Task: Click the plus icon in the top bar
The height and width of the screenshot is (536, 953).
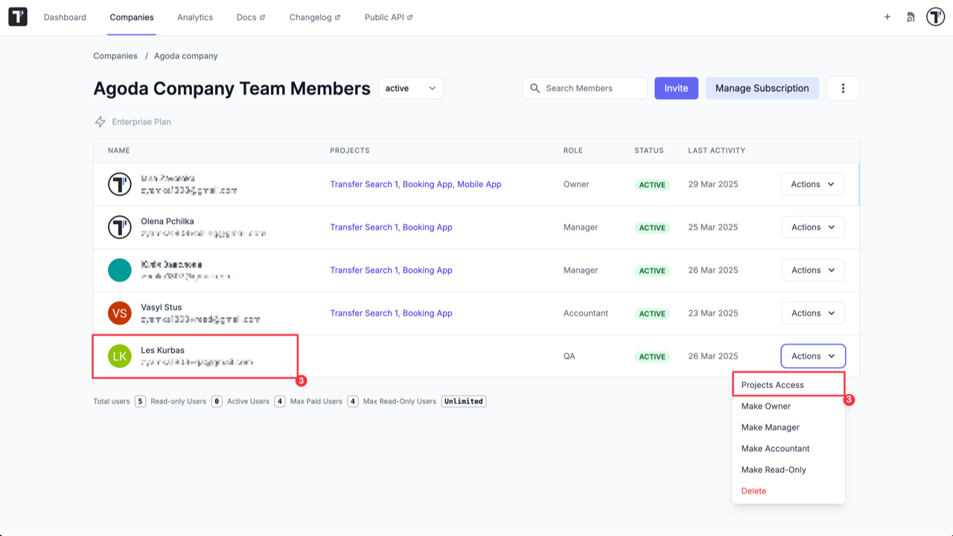Action: click(x=887, y=16)
